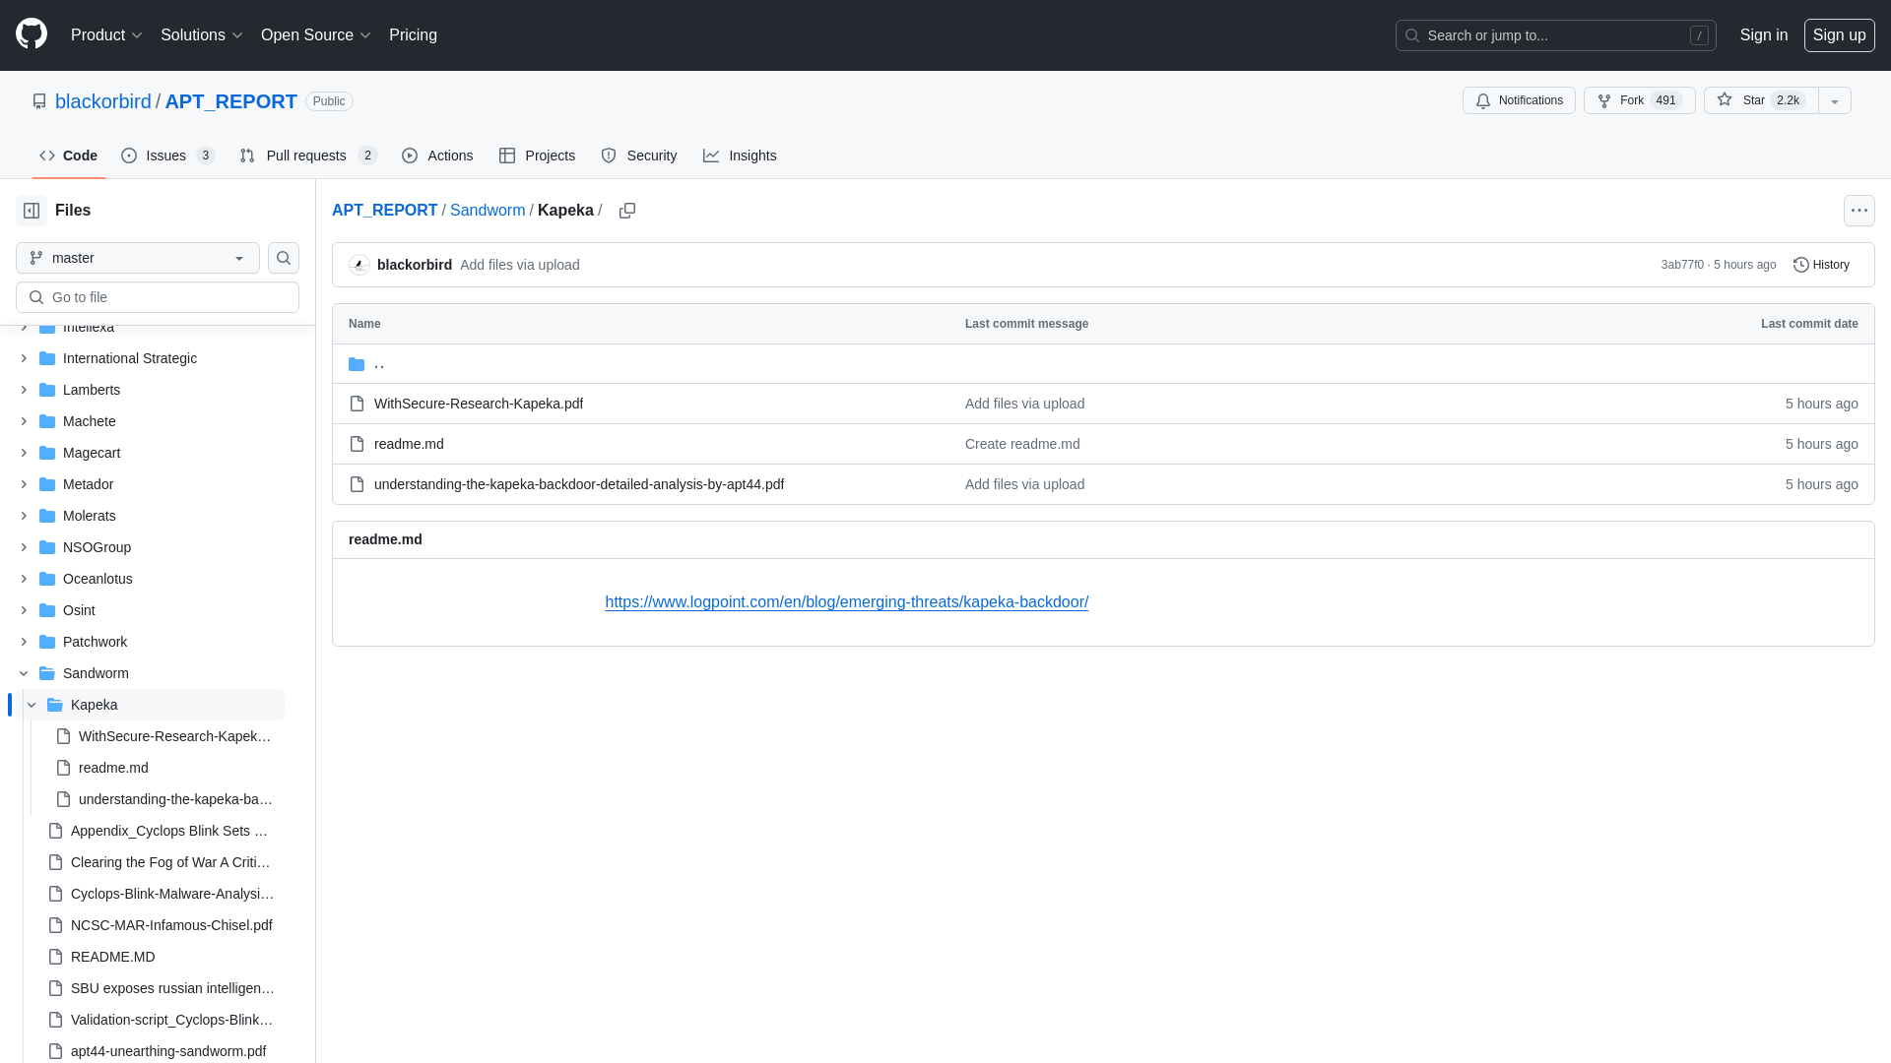1891x1063 pixels.
Task: Open the logpoint Kapeka backdoor blog link
Action: coord(847,602)
